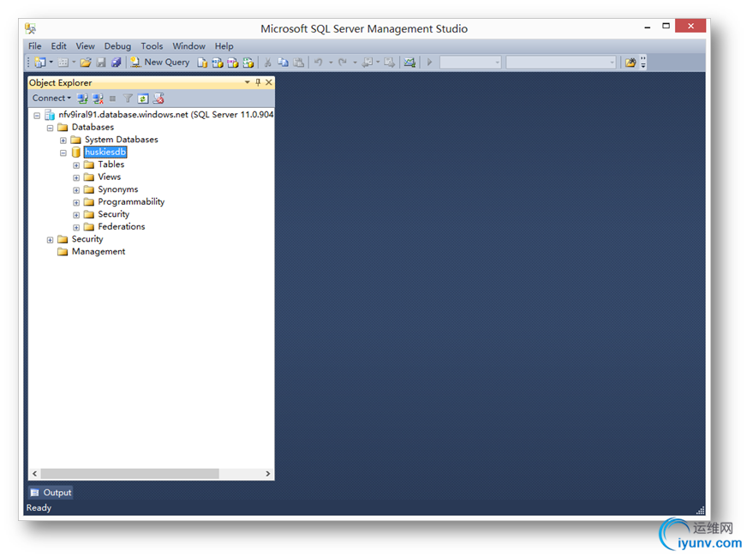Select the huskiesdb database
Screen dimensions: 747x557
coord(105,152)
